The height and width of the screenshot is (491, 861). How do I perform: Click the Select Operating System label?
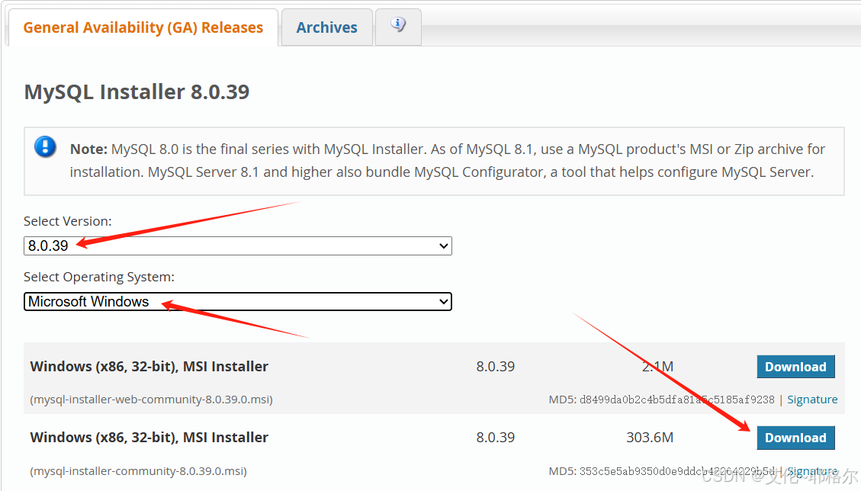click(99, 277)
